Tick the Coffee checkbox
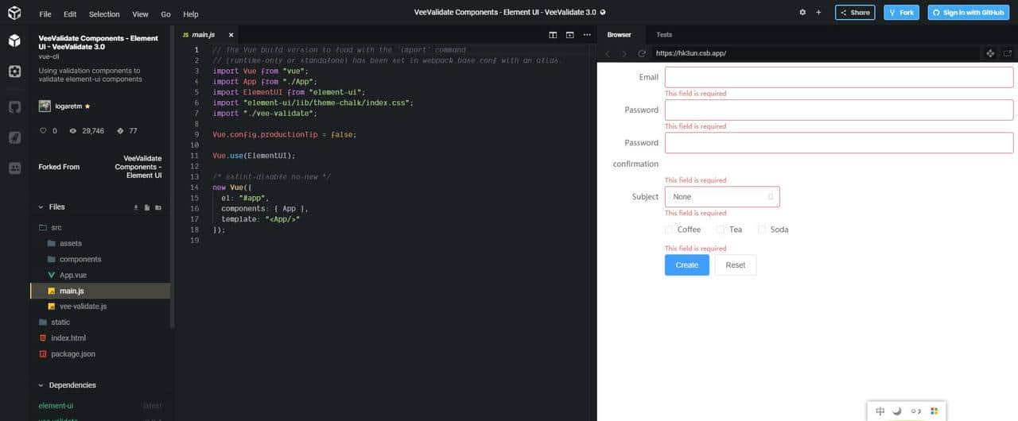This screenshot has width=1018, height=421. coord(669,230)
